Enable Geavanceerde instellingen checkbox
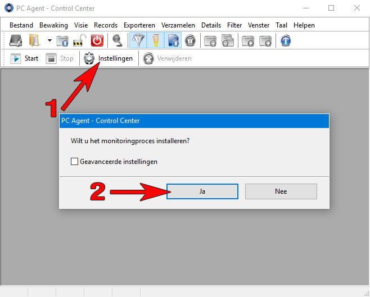Viewport: 370px width, 297px height. [74, 162]
